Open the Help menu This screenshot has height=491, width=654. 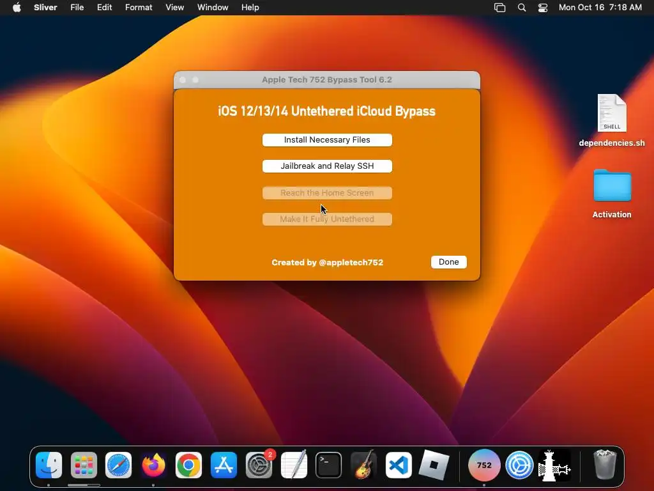pos(250,8)
